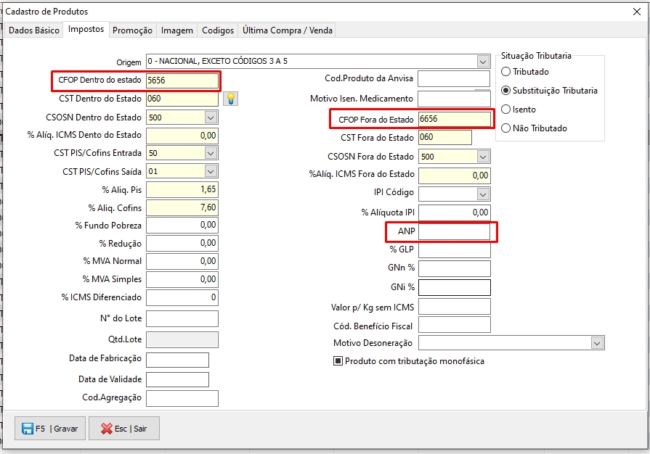Switch to the Dados Básico tab
This screenshot has height=454, width=650.
pyautogui.click(x=33, y=30)
